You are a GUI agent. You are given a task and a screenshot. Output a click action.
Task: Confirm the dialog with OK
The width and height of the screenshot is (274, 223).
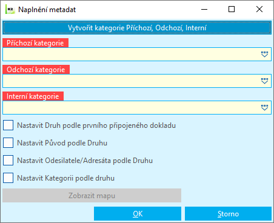[138, 214]
